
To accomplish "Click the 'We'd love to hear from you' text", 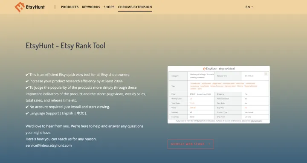I will coord(84,129).
